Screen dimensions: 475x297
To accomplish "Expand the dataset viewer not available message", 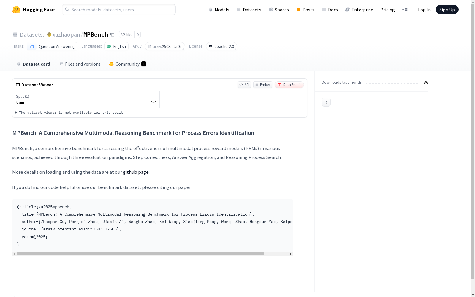I will pos(70,113).
